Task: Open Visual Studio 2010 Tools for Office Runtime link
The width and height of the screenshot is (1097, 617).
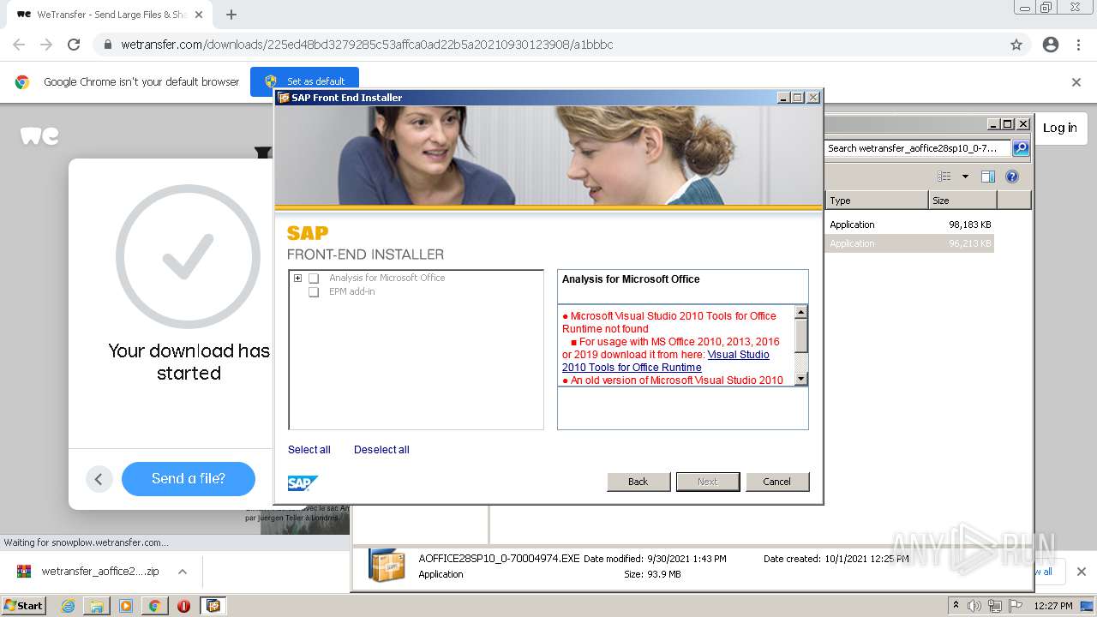Action: pos(666,361)
